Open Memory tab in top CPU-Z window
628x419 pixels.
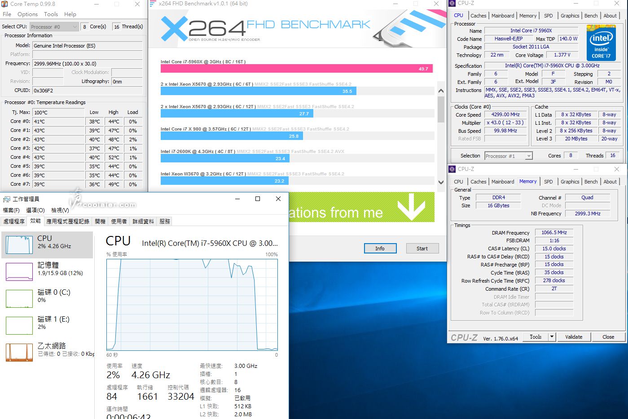pos(528,16)
